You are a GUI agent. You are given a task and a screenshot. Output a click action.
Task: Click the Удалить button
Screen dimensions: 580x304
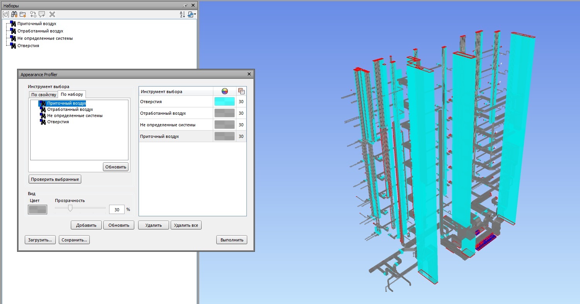(154, 225)
